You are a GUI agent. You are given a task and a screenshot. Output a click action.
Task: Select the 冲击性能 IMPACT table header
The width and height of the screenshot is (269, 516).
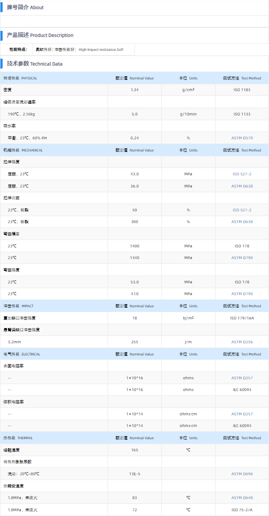[18, 306]
